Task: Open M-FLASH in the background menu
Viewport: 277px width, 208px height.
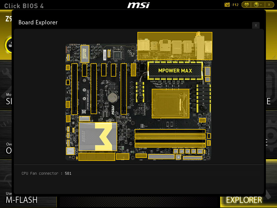Action: point(22,200)
